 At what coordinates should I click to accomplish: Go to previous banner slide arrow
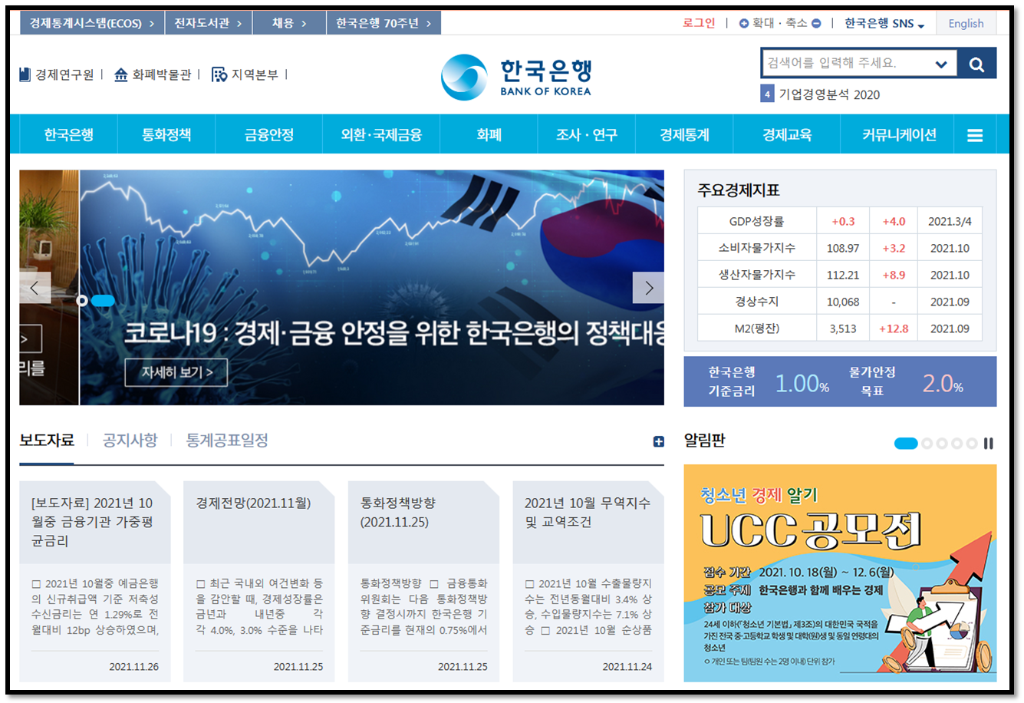click(x=35, y=288)
